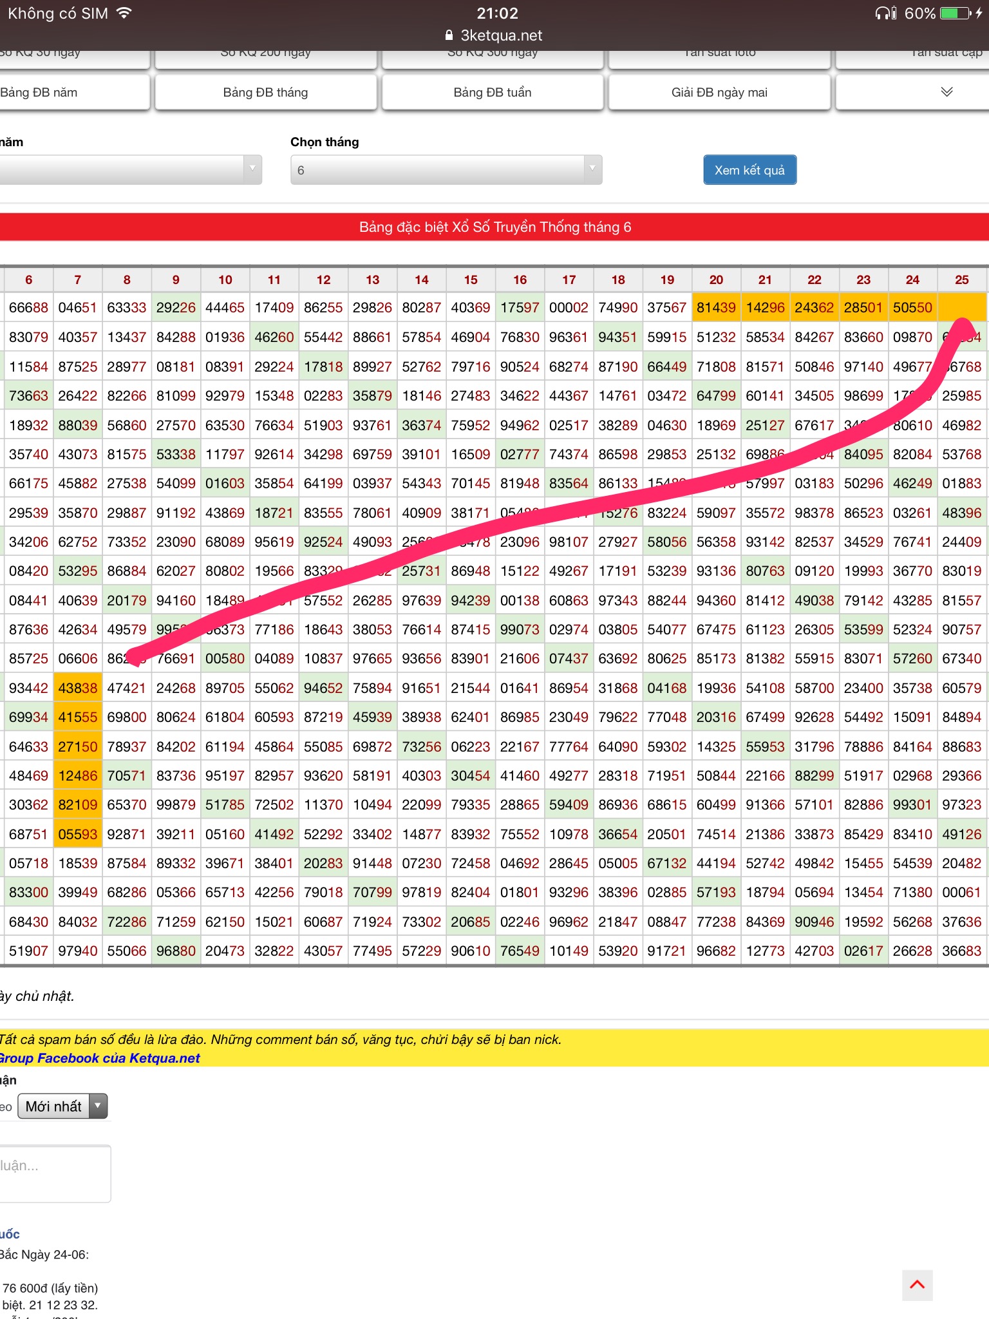Screen dimensions: 989x1319
Task: Tap the scroll-to-top red arrow button
Action: pyautogui.click(x=917, y=1285)
